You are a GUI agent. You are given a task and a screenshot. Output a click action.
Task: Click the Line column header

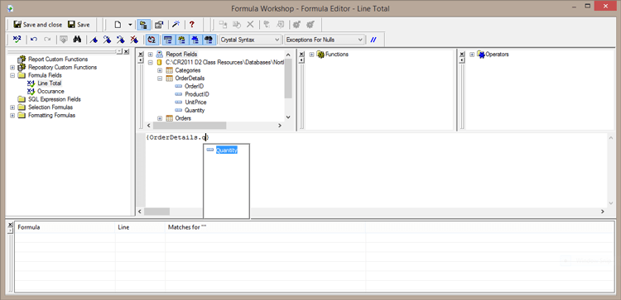pyautogui.click(x=140, y=227)
